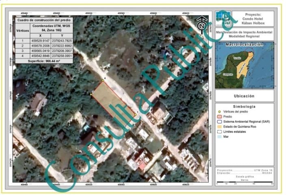Viewport: 288px width, 195px height.
Task: Click the Campeche label on inset map
Action: coord(228,74)
